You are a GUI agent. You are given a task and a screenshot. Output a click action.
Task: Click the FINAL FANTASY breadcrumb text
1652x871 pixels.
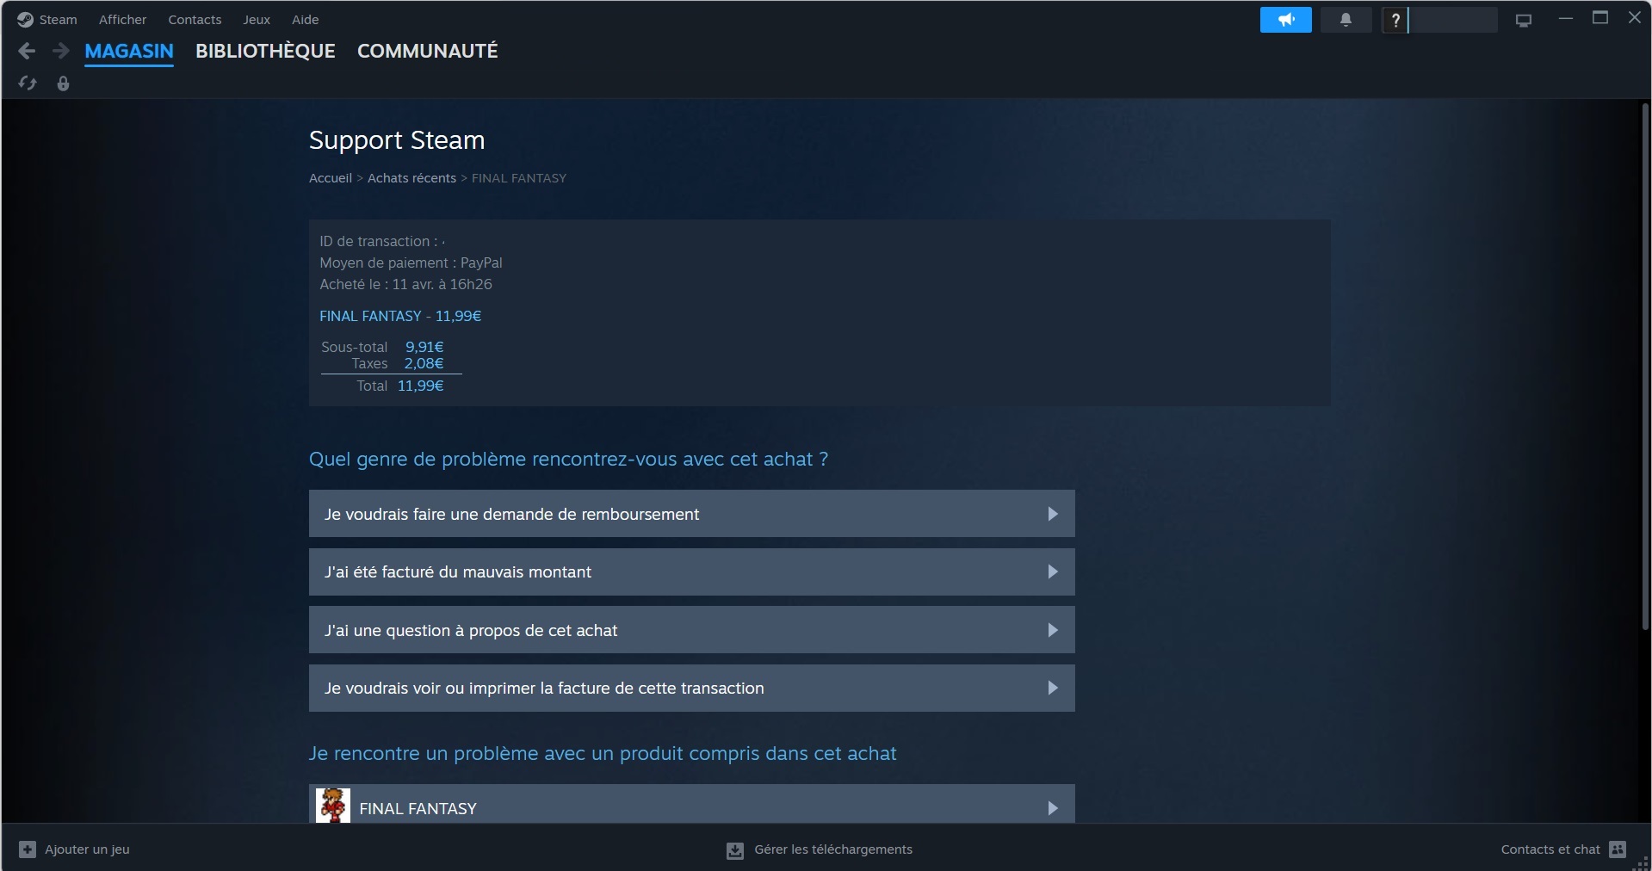point(519,178)
